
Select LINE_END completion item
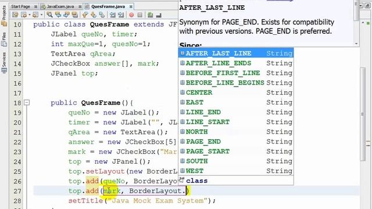point(236,112)
